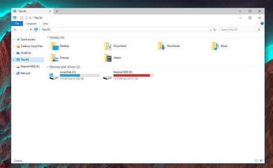This screenshot has height=168, width=273.
Task: Expand the External HDD (E:) tree node
Action: click(x=14, y=66)
